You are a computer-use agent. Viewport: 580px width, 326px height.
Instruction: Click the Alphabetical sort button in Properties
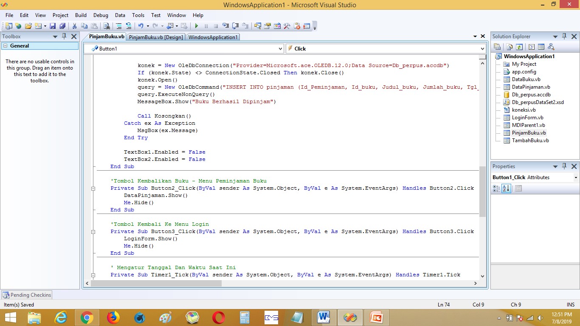pos(506,188)
